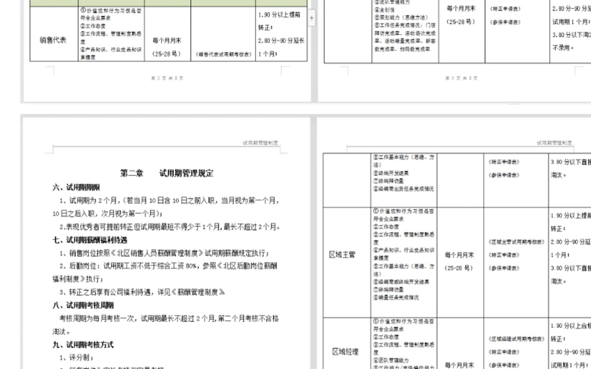Screen dimensions: 591x369
Task: Click the line 10日之后入职，次月视为第一个月
Action: (107, 214)
